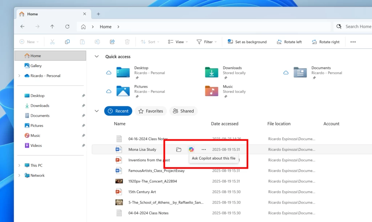Open the Shared tab
This screenshot has height=222, width=372.
coord(183,111)
